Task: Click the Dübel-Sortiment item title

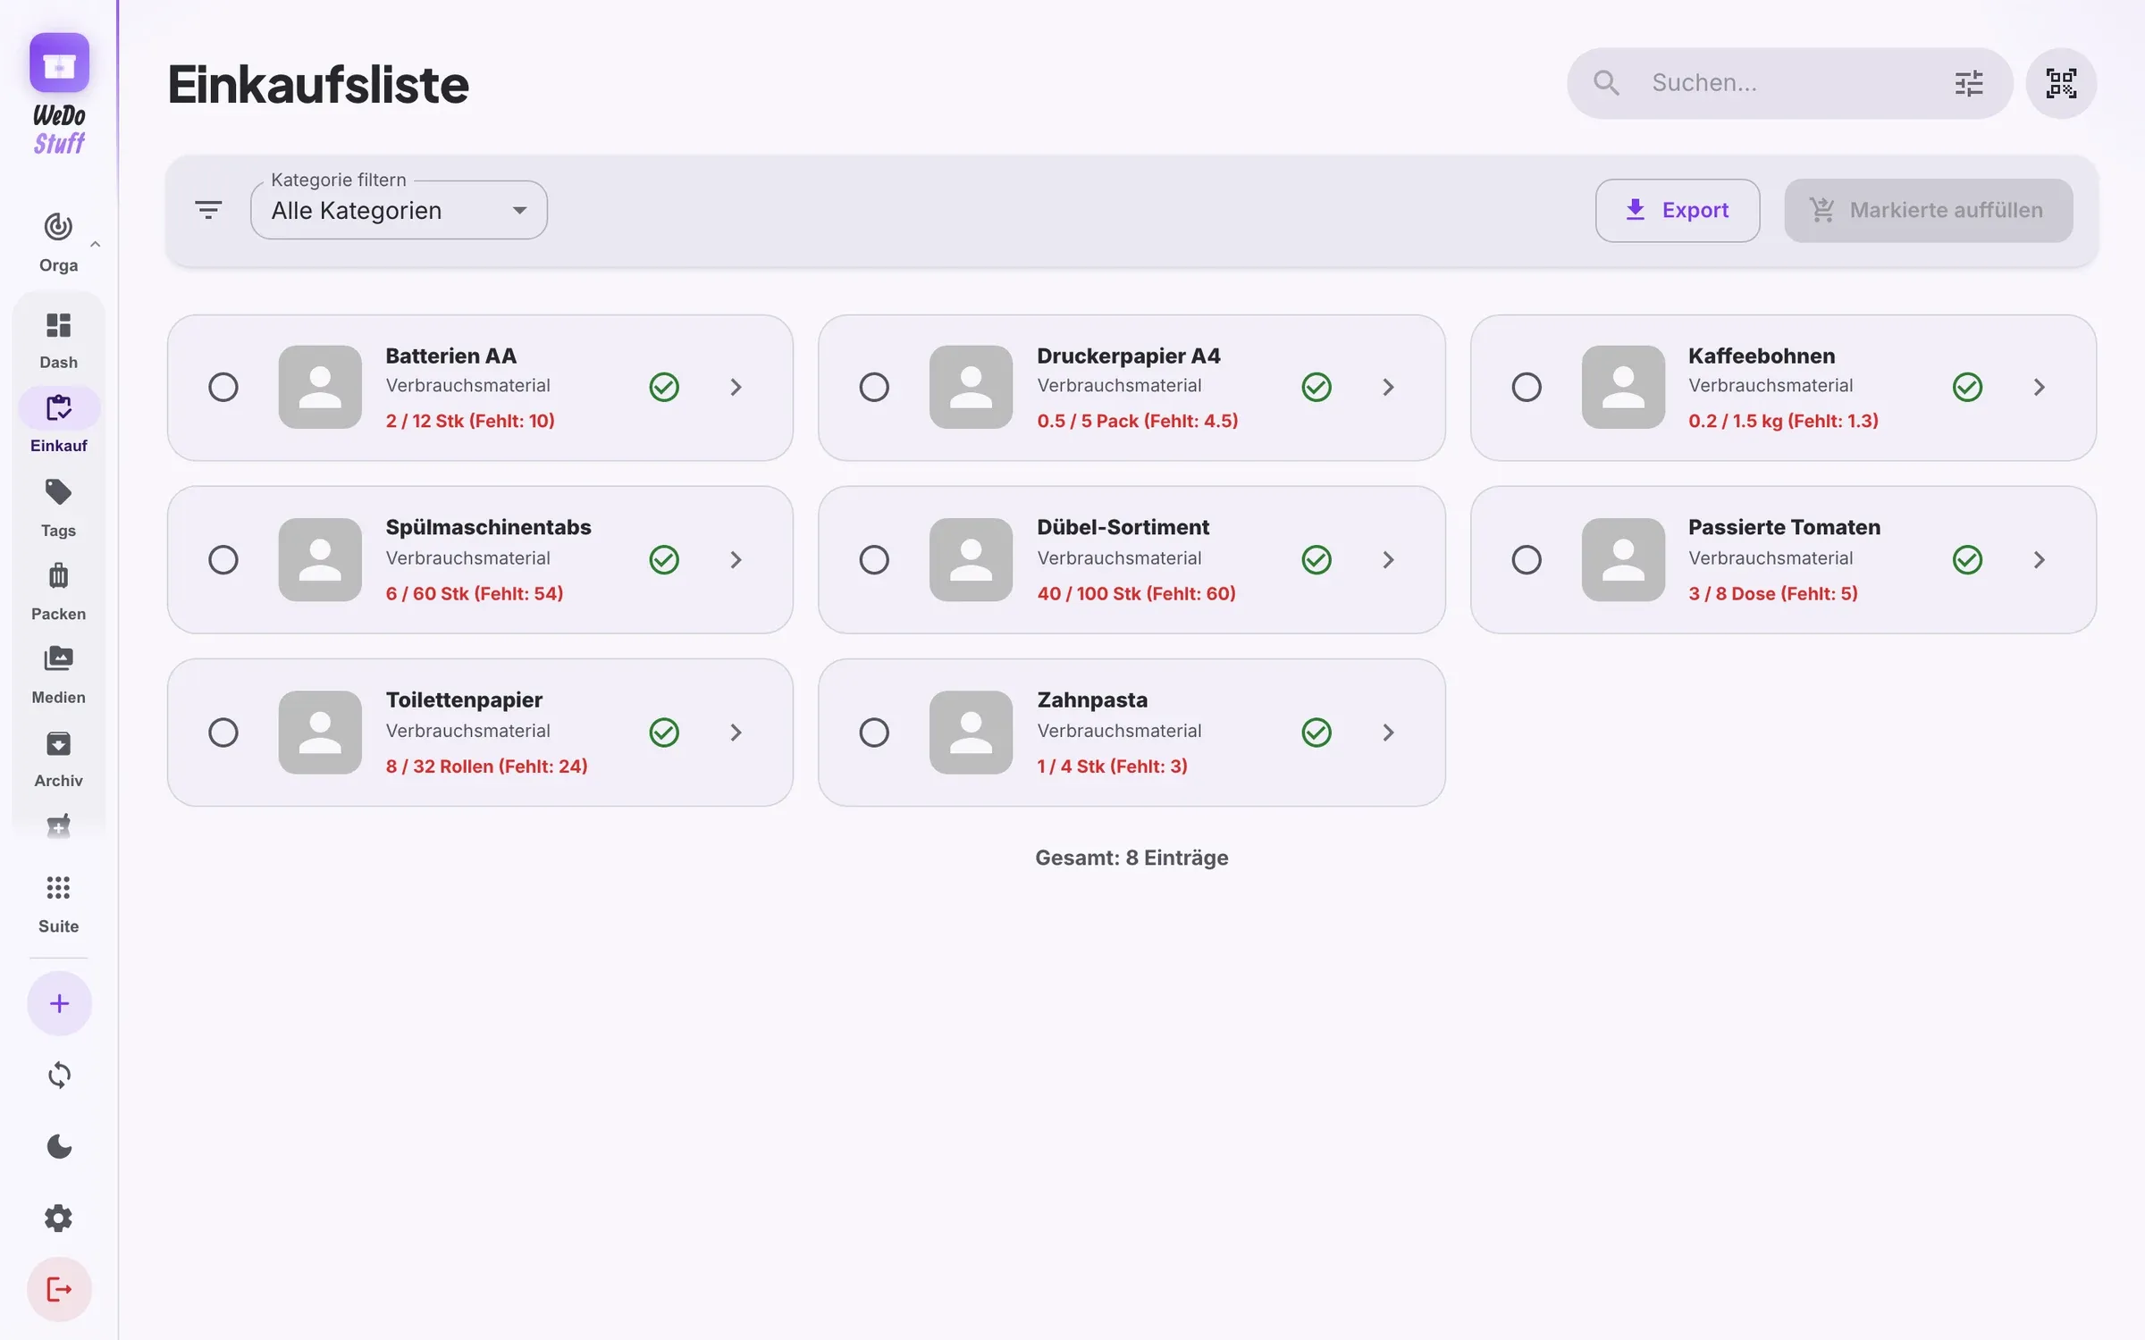Action: point(1123,527)
